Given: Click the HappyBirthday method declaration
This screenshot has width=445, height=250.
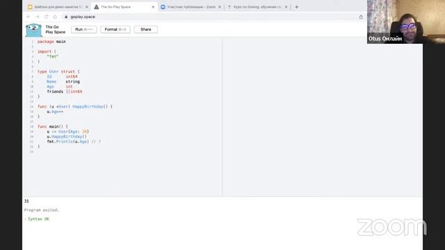Looking at the screenshot, I should 75,106.
